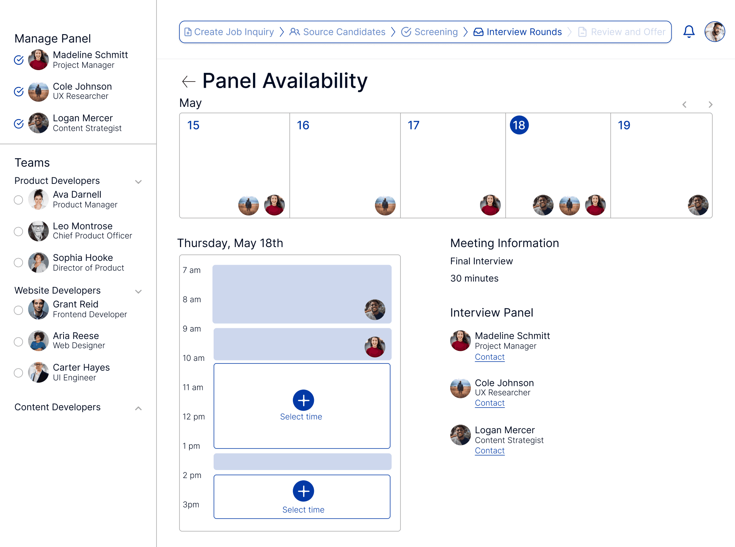Advance the calendar with the next-week arrow
This screenshot has height=547, width=735.
click(x=710, y=104)
